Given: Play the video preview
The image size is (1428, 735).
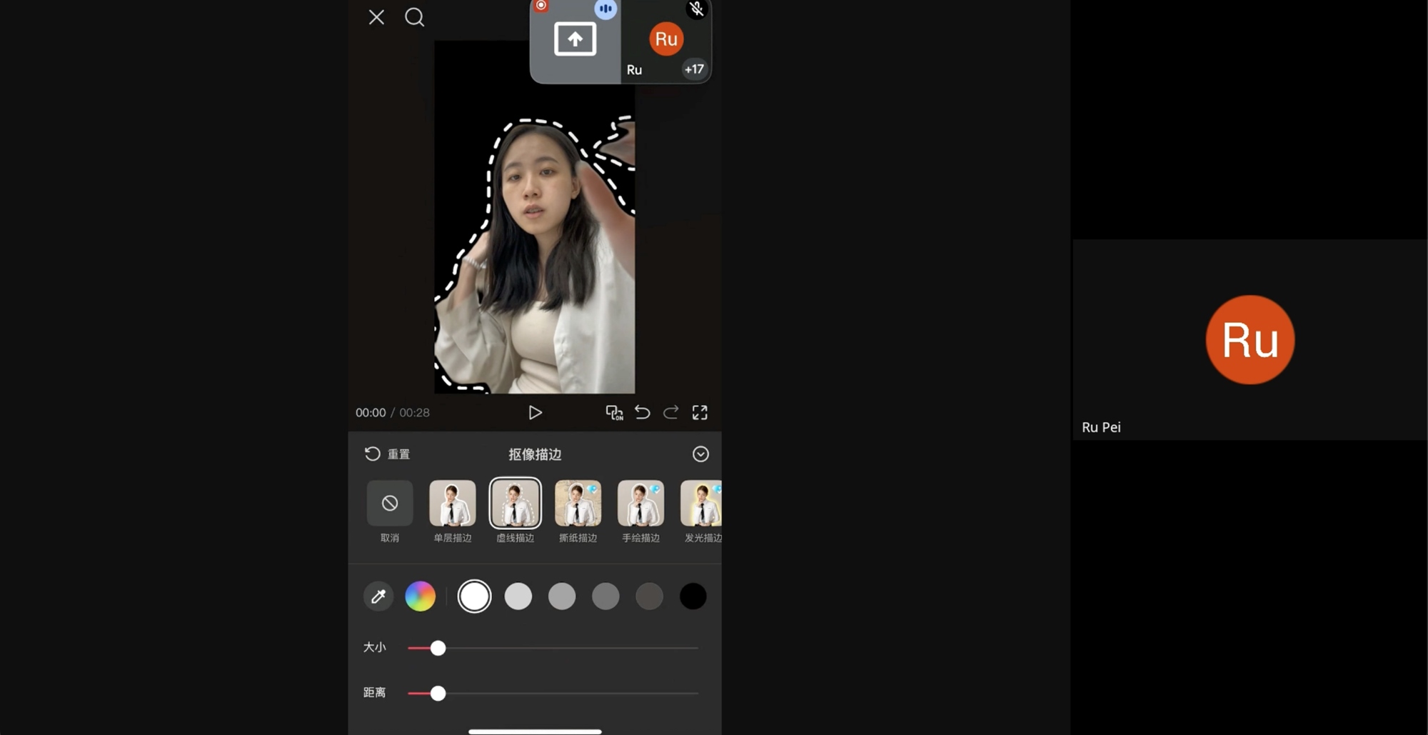Looking at the screenshot, I should [x=535, y=413].
